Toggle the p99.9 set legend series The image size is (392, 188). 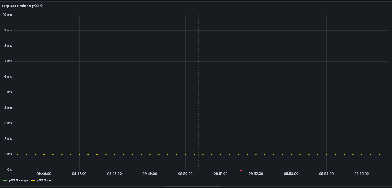44,180
